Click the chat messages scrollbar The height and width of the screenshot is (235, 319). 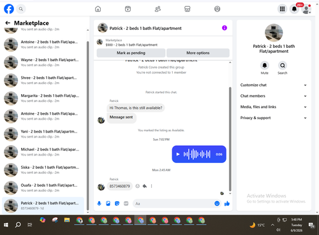[230, 139]
